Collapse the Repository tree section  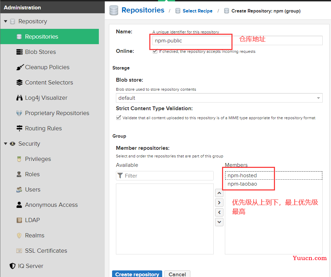(6, 21)
